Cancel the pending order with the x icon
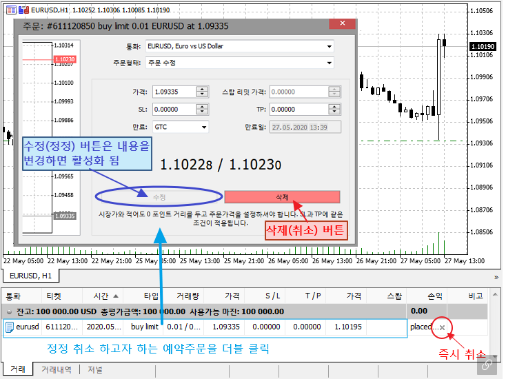This screenshot has height=379, width=506. pos(442,328)
